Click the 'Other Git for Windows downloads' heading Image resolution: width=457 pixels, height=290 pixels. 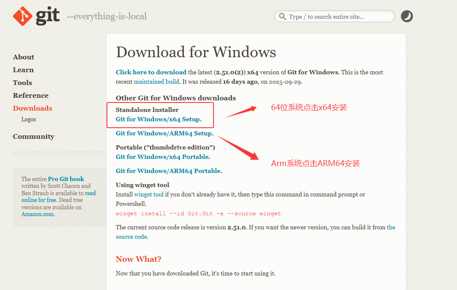(176, 98)
